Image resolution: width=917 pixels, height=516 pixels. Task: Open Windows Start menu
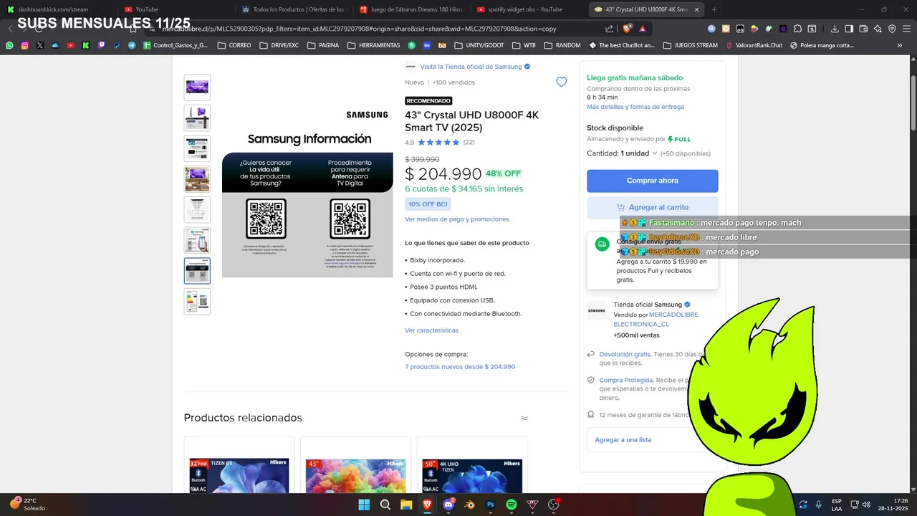coord(364,505)
